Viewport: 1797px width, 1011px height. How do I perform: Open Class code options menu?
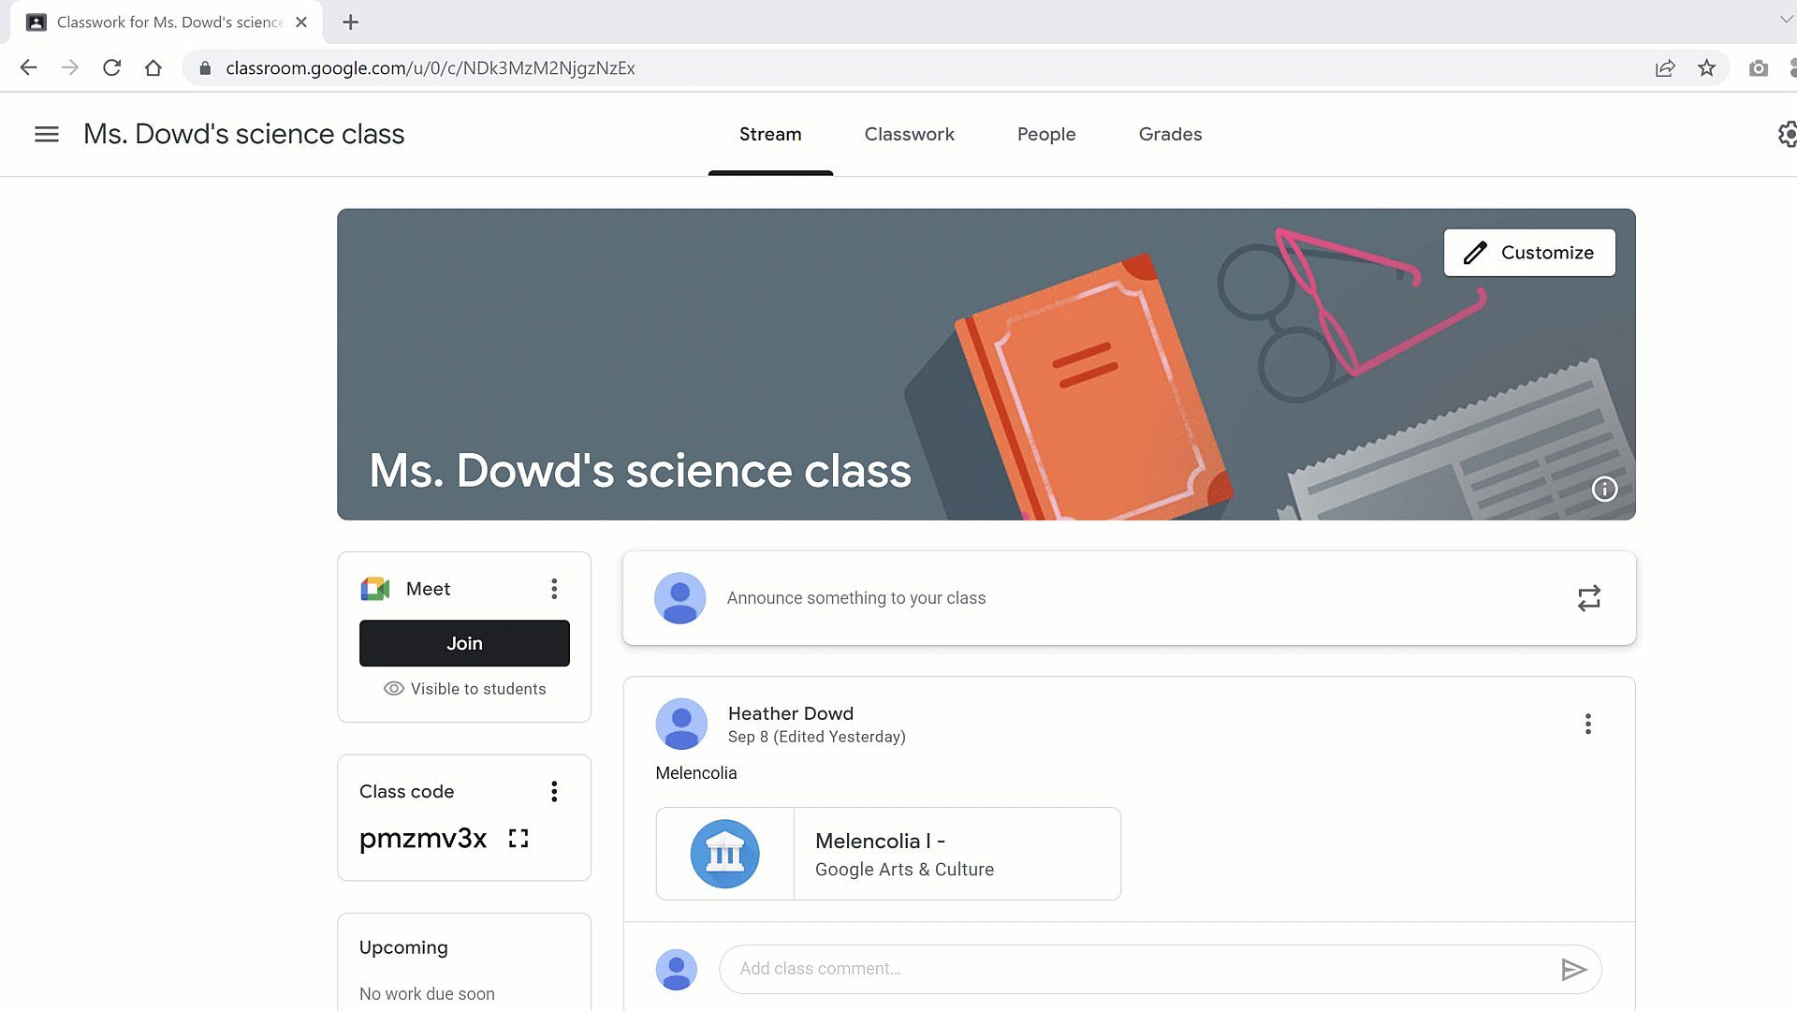tap(554, 792)
